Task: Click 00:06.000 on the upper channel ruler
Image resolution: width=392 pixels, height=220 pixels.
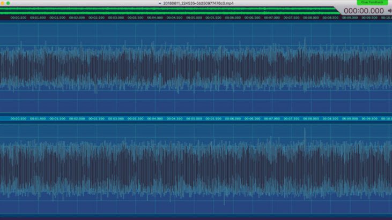Action: click(x=233, y=18)
